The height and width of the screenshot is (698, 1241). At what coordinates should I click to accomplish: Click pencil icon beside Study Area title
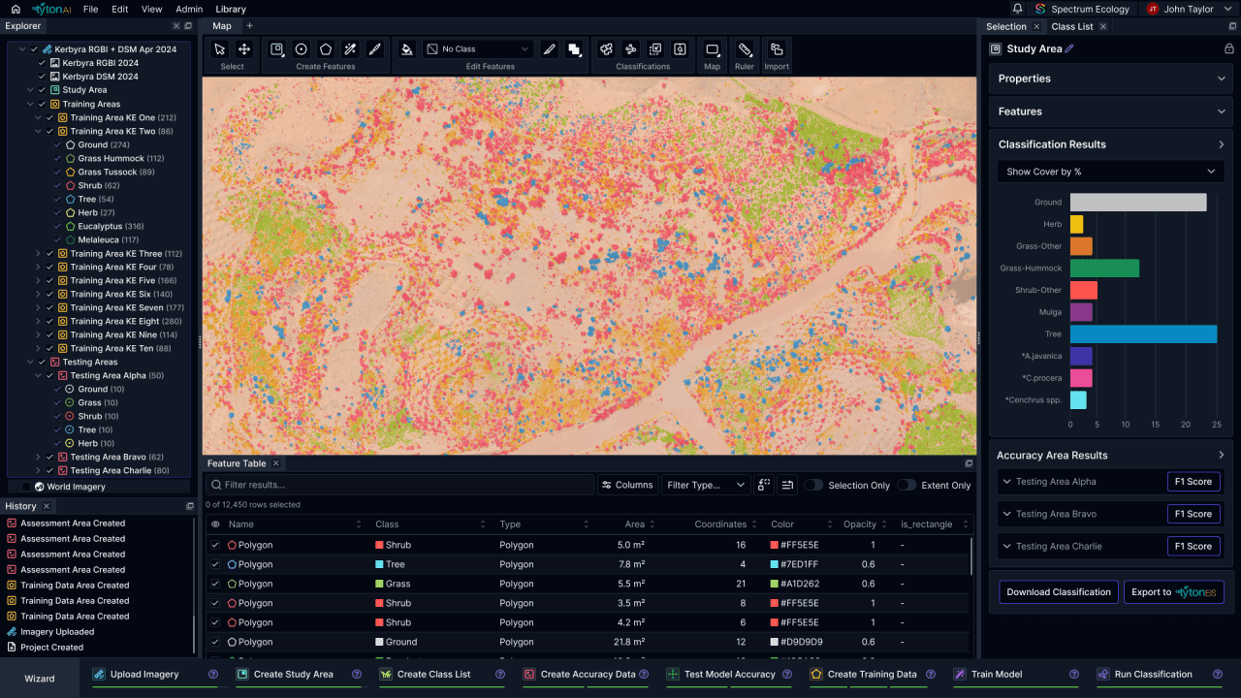1069,48
